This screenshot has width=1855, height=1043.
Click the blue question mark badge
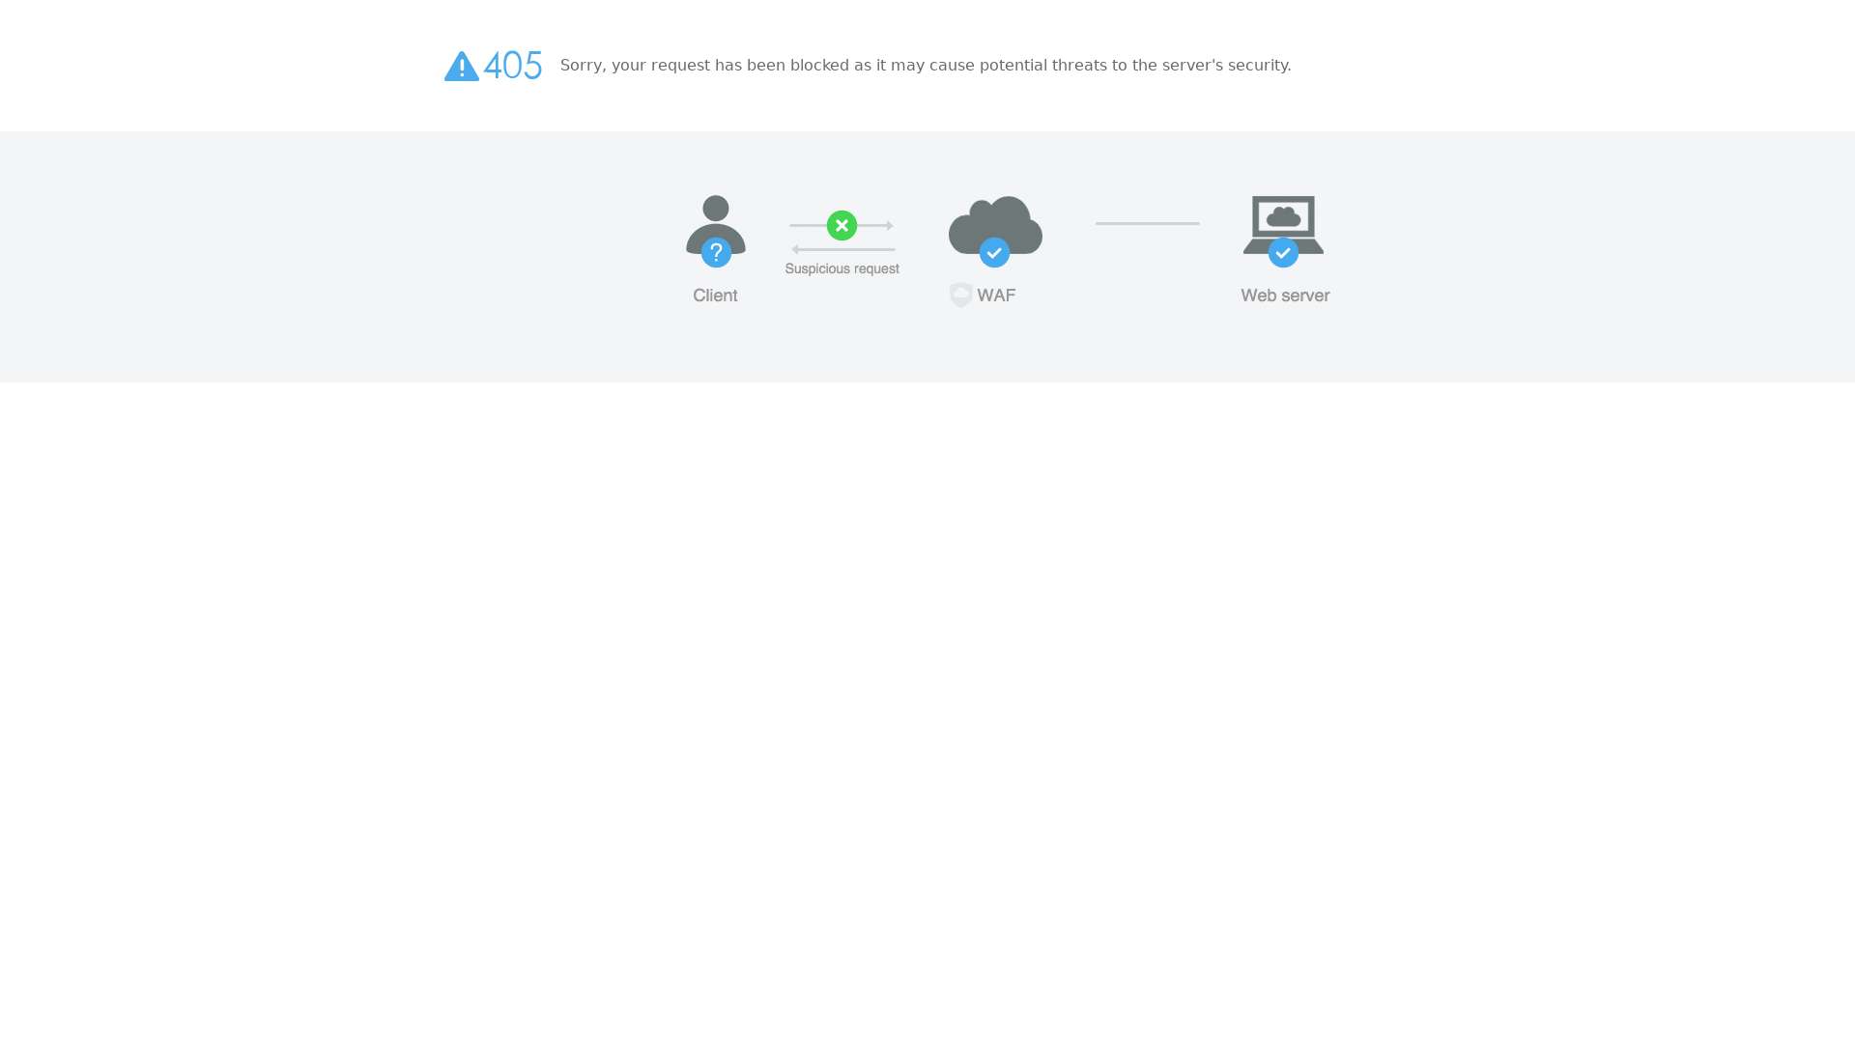pos(716,253)
